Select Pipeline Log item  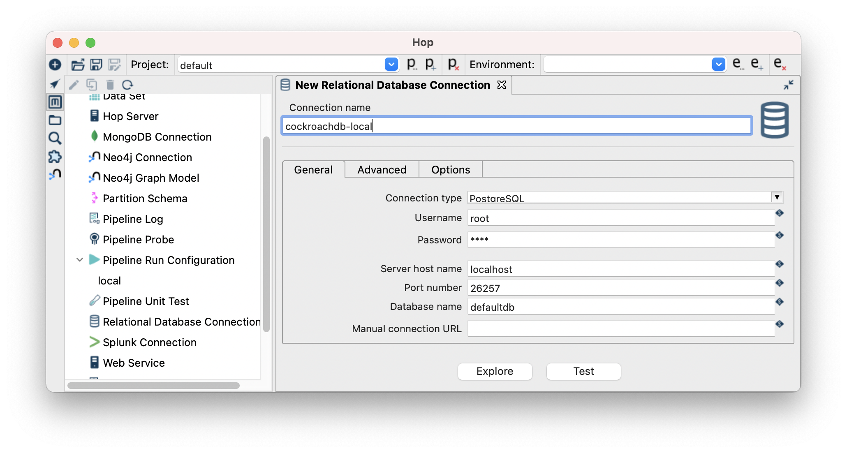pyautogui.click(x=133, y=219)
